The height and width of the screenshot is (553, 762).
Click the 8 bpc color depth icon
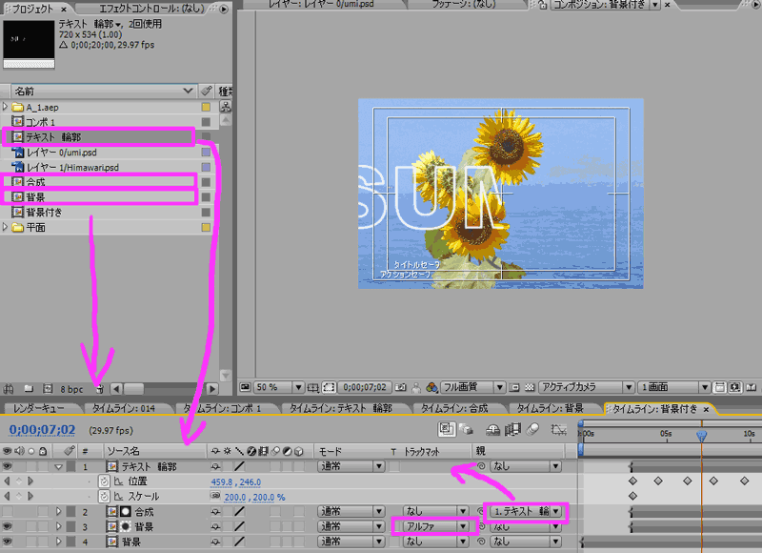pos(71,390)
